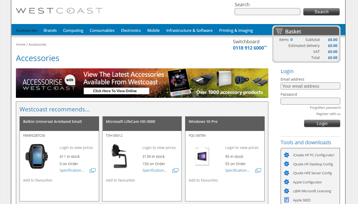Screen dimensions: 358x204
Task: Open Belkin Universal Armband Small title
Action: (x=52, y=122)
